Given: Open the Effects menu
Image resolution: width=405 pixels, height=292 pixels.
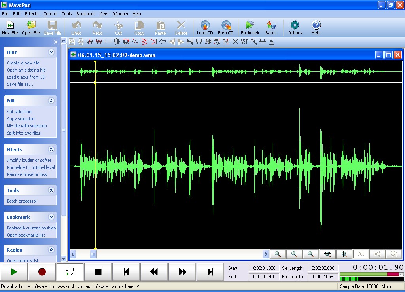Looking at the screenshot, I should tap(32, 14).
